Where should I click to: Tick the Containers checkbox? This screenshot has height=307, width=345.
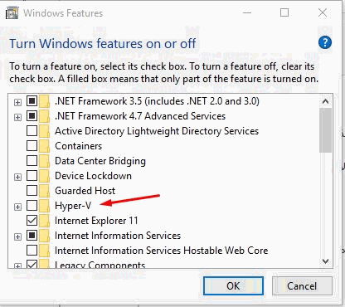pyautogui.click(x=32, y=146)
